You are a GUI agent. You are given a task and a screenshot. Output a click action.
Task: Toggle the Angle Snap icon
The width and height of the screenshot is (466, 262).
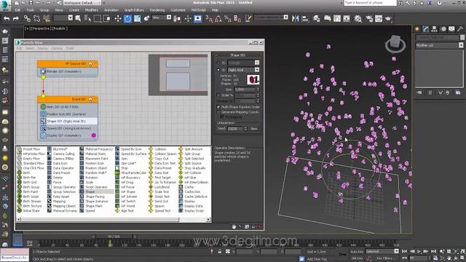pos(218,19)
